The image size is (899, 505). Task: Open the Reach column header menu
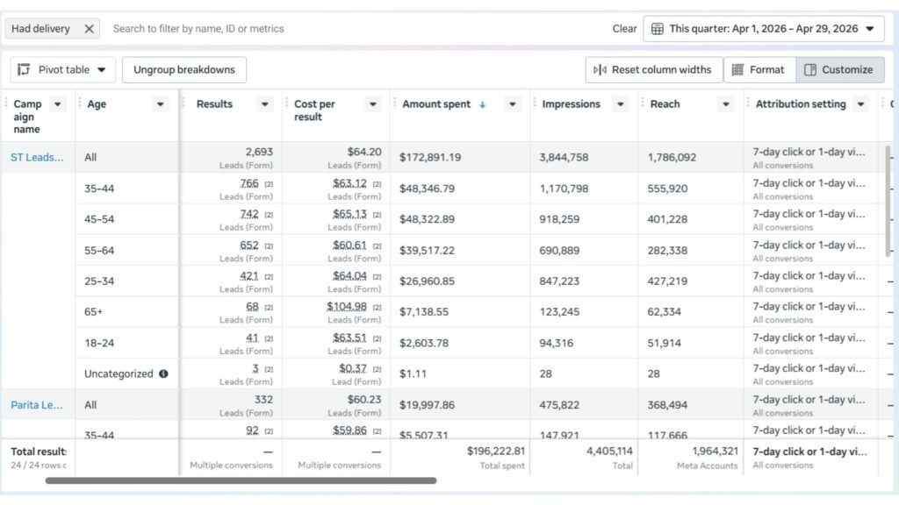pos(725,103)
